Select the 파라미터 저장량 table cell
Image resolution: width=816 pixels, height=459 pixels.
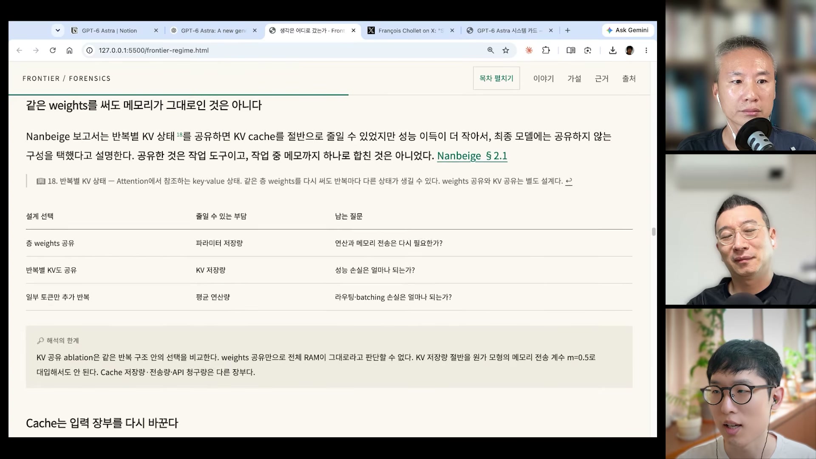[x=219, y=243]
